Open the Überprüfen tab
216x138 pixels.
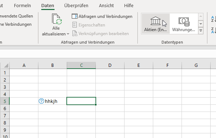76,6
